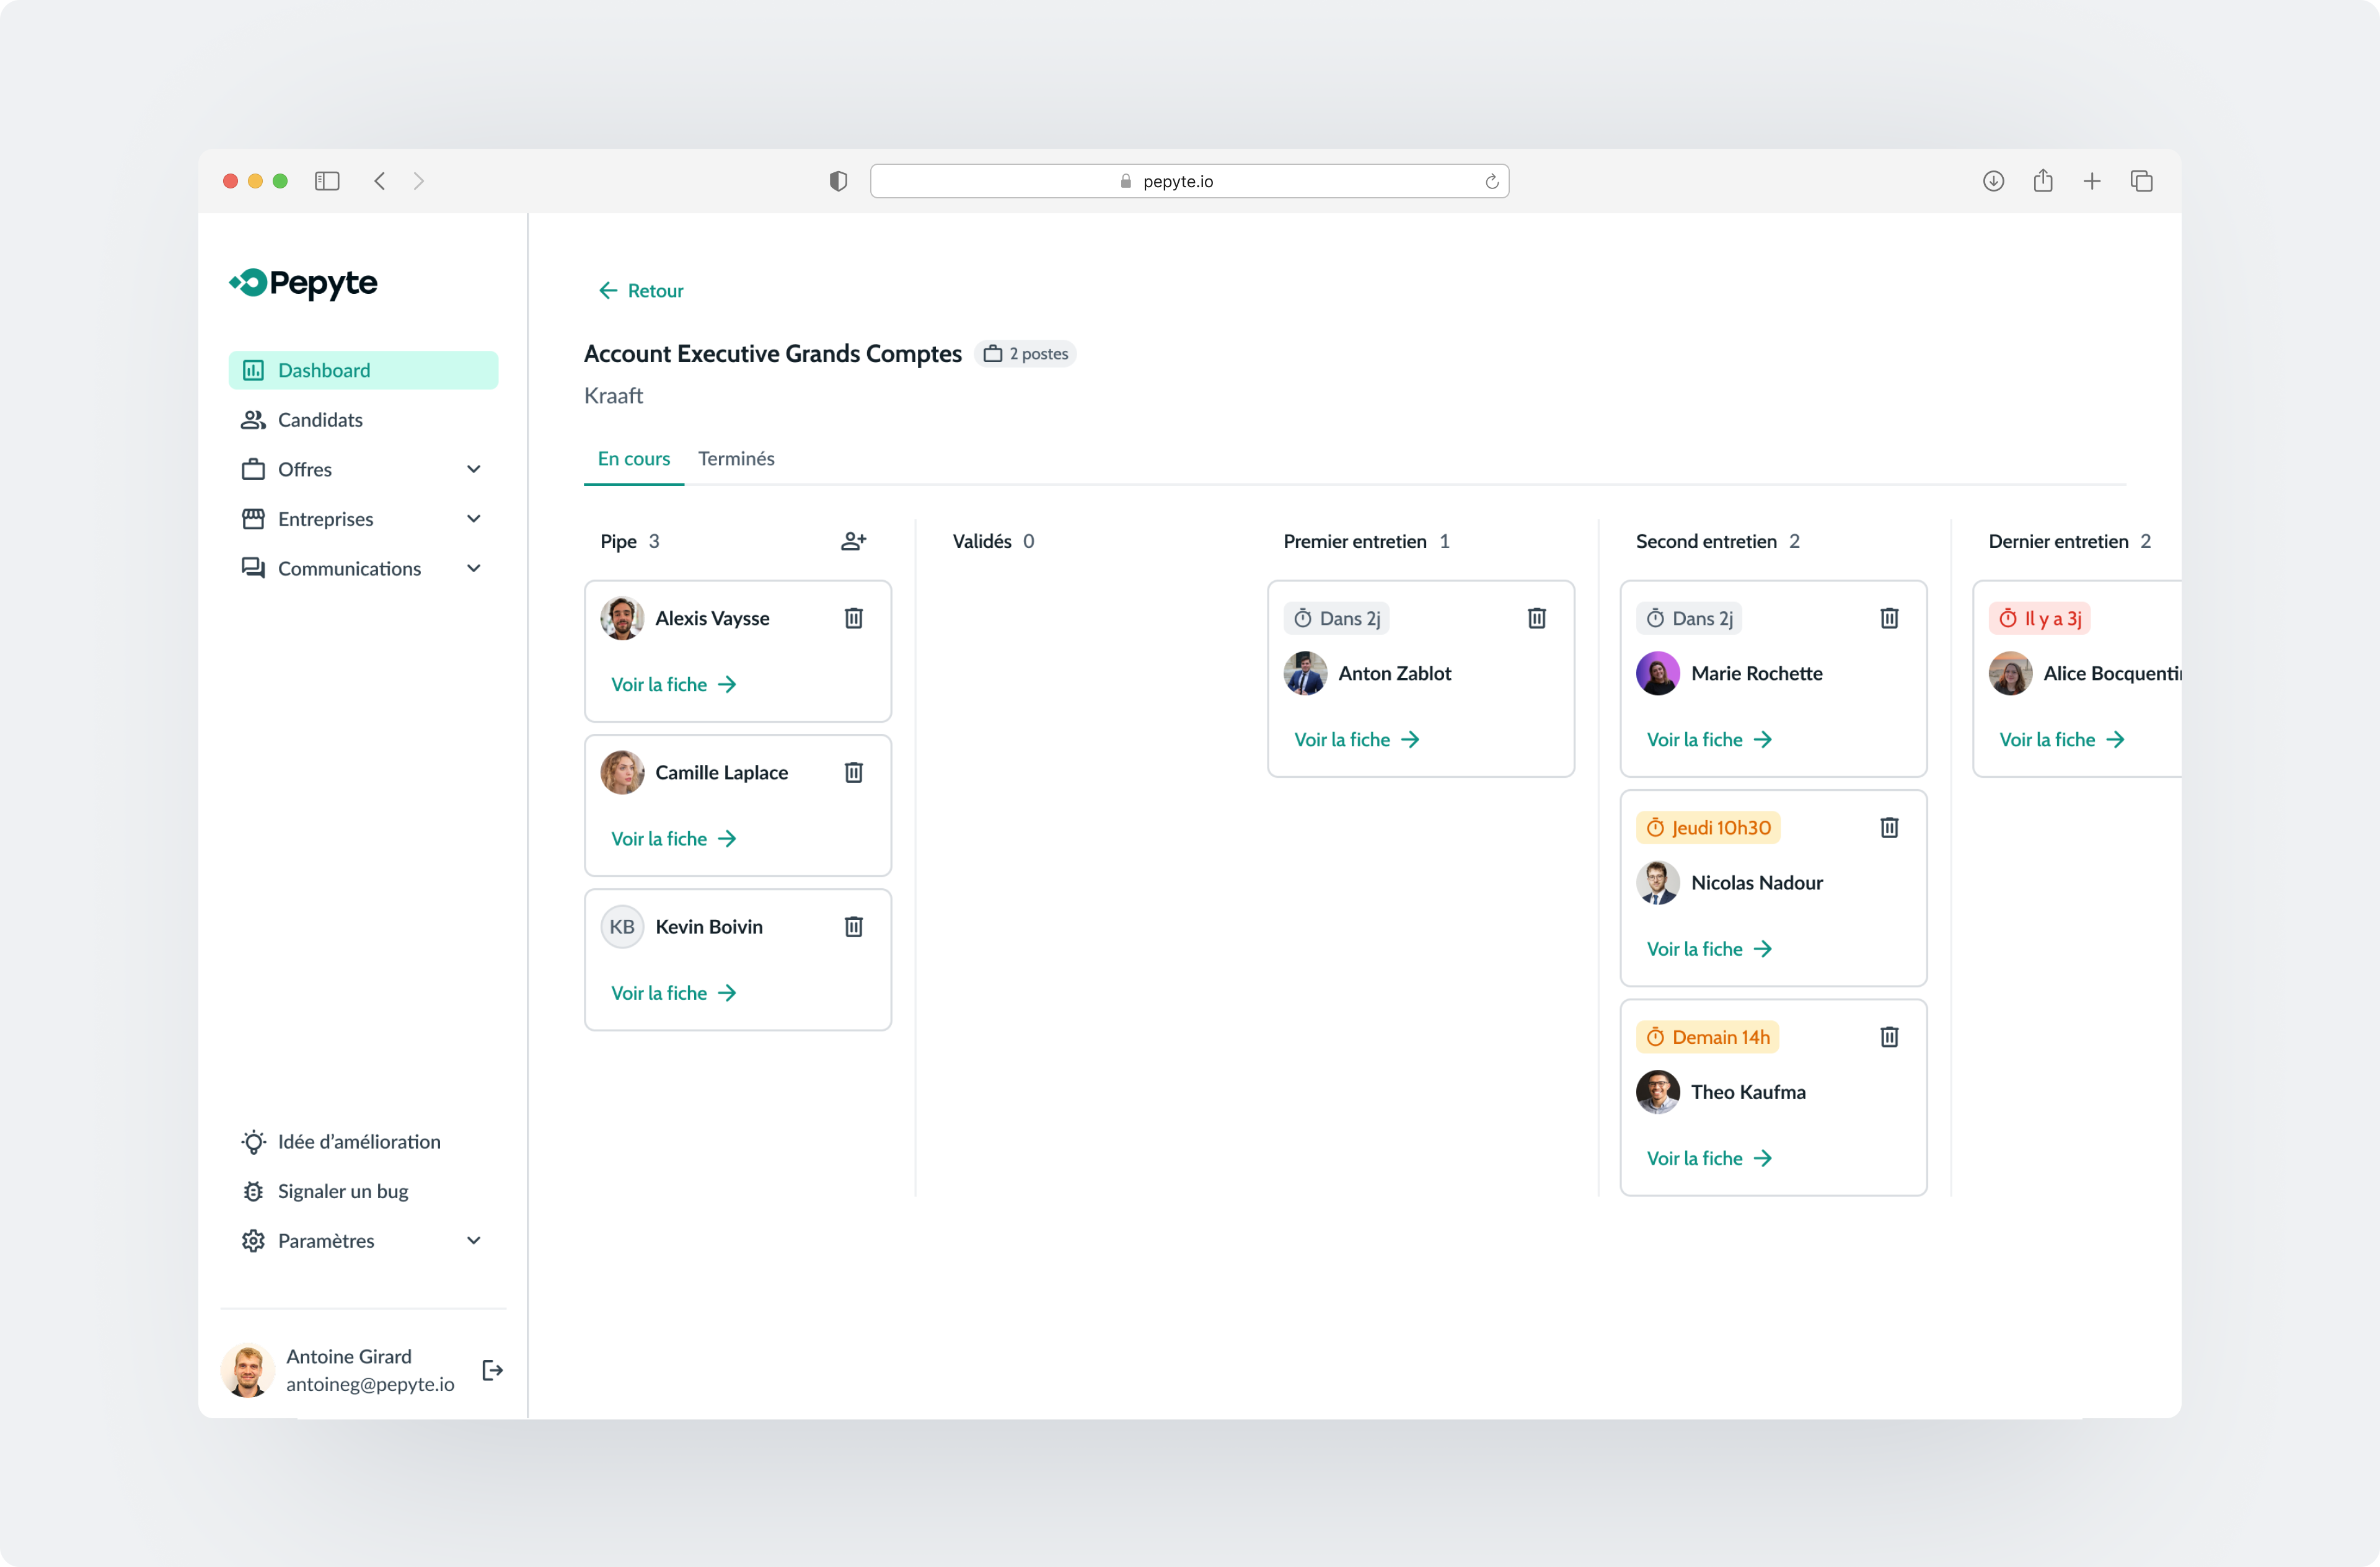View Kevin Boivin's fiche
The image size is (2380, 1567).
coord(673,993)
